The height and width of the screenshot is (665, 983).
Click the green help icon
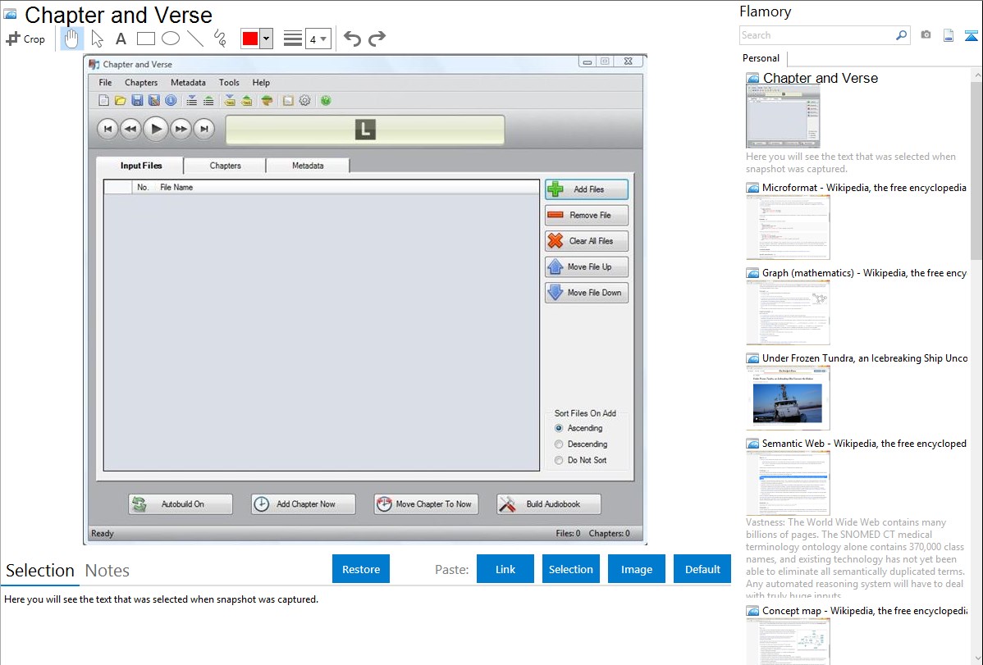(x=326, y=100)
